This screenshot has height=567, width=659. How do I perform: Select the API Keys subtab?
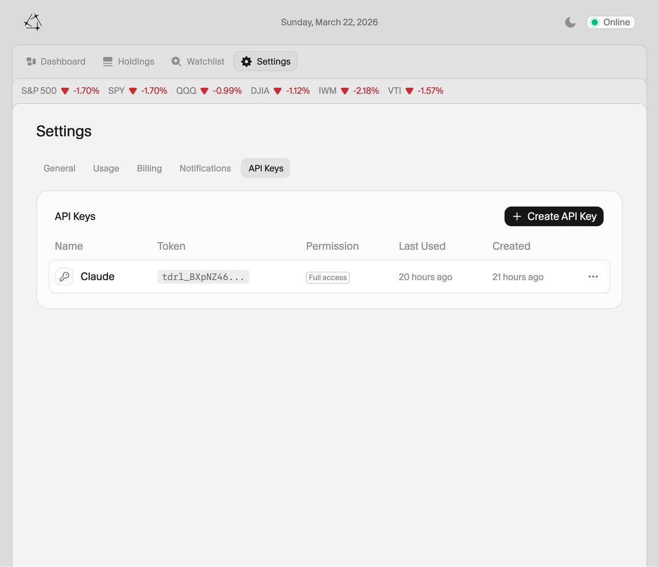click(x=266, y=169)
